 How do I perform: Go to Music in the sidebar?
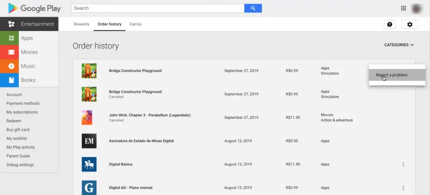[28, 66]
